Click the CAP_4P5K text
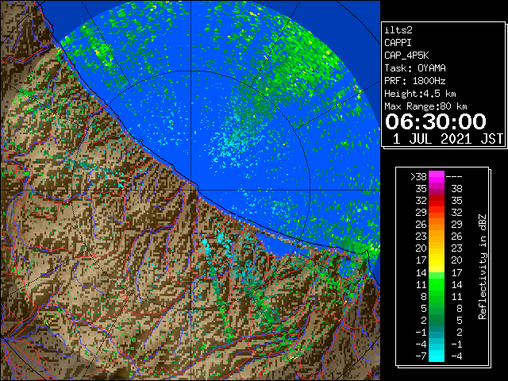 pyautogui.click(x=406, y=56)
